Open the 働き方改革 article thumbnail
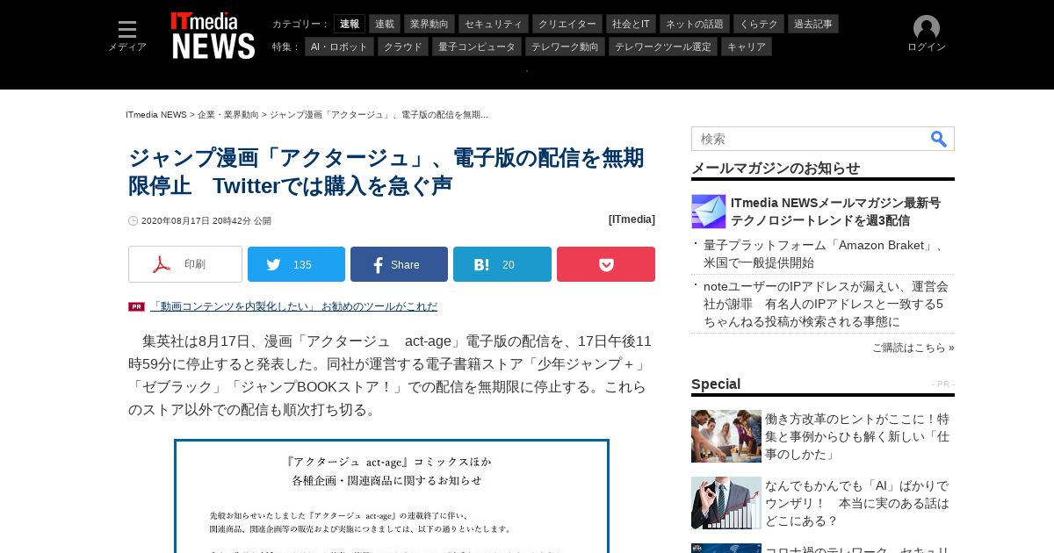The height and width of the screenshot is (553, 1054). [x=726, y=436]
